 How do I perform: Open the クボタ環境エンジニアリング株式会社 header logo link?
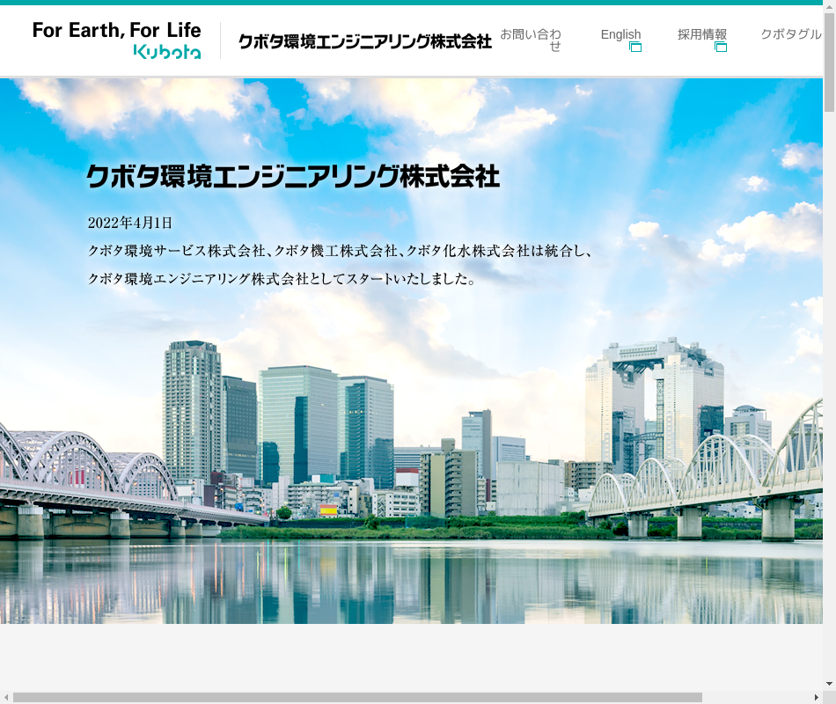[x=364, y=41]
